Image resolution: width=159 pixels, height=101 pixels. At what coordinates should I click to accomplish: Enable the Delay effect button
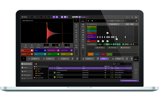[x=103, y=59]
